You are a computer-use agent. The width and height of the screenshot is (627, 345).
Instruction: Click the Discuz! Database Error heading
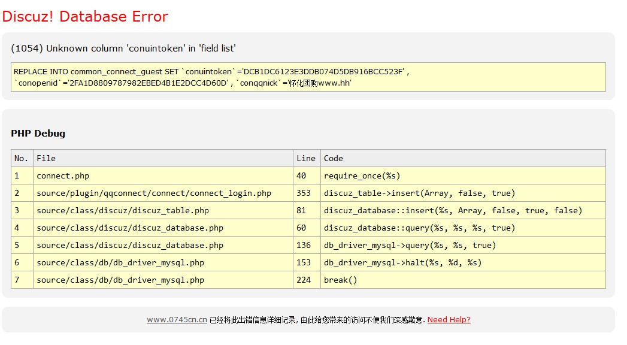click(x=85, y=16)
